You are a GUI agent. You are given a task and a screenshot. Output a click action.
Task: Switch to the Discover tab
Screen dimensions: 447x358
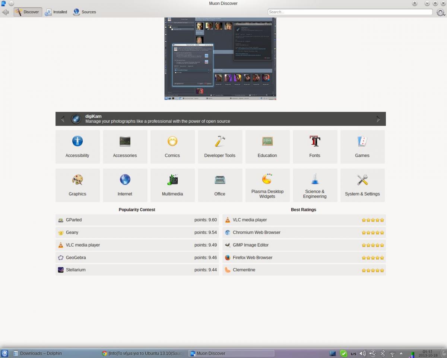(x=28, y=12)
